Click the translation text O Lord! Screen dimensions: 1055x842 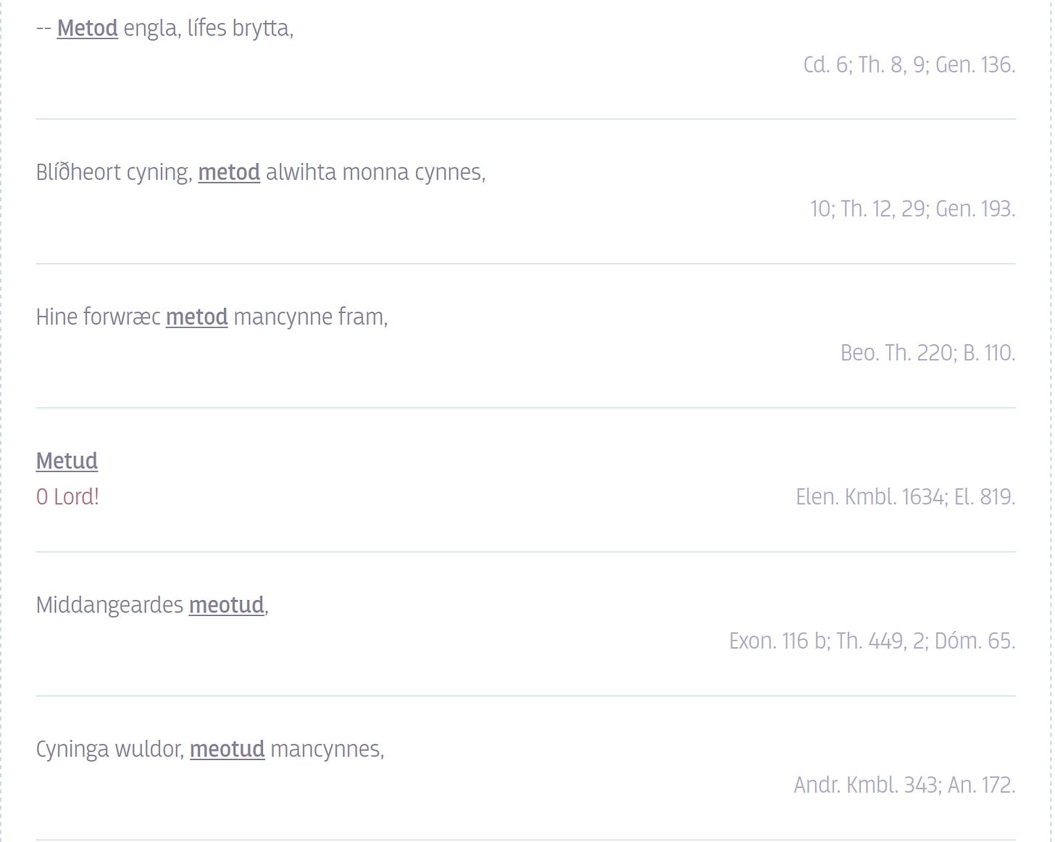point(67,497)
